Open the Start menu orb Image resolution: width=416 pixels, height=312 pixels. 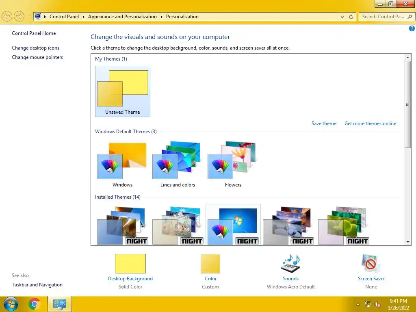(x=11, y=304)
